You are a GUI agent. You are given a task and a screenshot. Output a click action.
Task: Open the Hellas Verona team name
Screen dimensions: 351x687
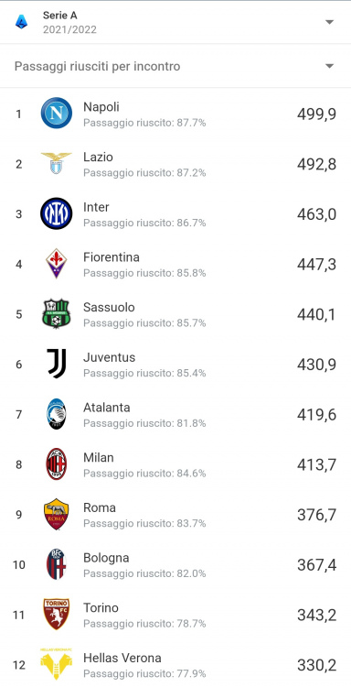pyautogui.click(x=122, y=658)
